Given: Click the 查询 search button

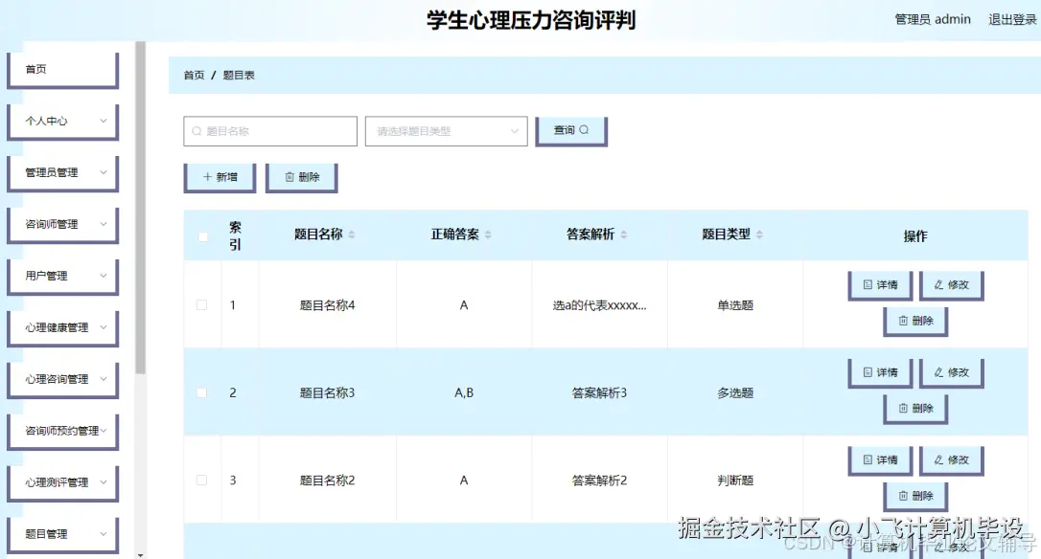Looking at the screenshot, I should click(571, 130).
